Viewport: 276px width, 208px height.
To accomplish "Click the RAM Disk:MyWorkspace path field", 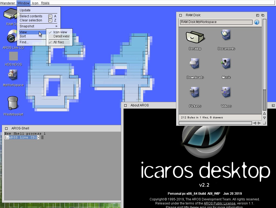I will [216, 22].
